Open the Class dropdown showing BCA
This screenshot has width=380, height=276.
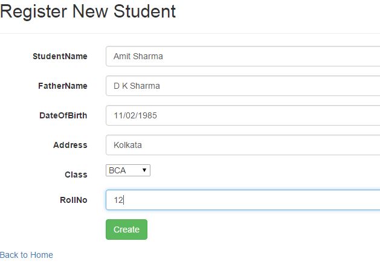coord(127,170)
